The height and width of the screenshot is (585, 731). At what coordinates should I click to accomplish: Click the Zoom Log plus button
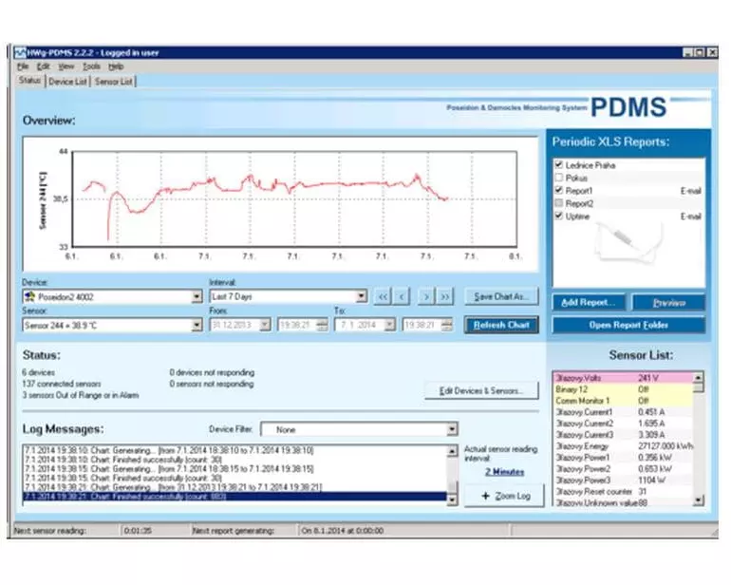click(x=503, y=496)
